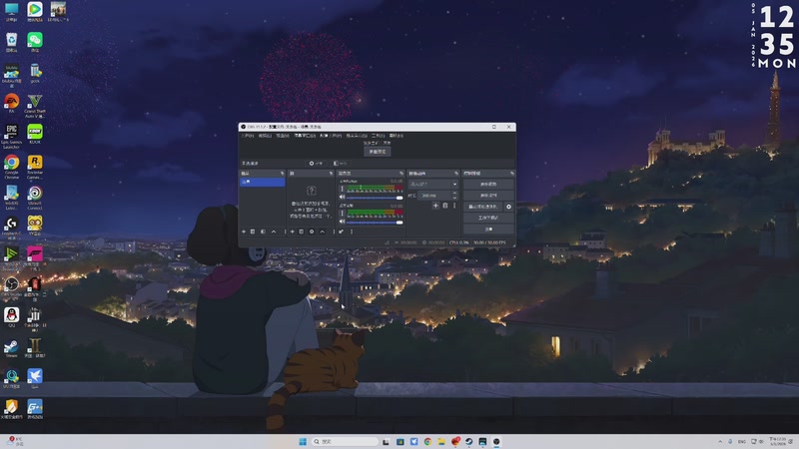The image size is (799, 449).
Task: Open OBS View menu
Action: [x=283, y=136]
